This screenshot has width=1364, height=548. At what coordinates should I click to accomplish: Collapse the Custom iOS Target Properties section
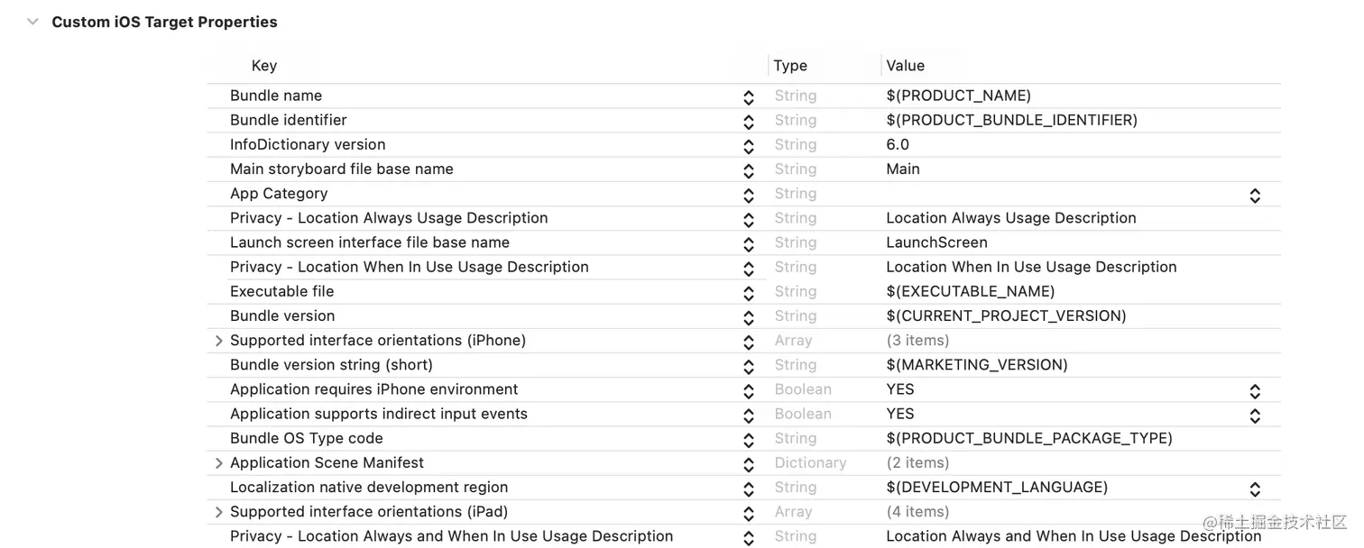click(32, 22)
